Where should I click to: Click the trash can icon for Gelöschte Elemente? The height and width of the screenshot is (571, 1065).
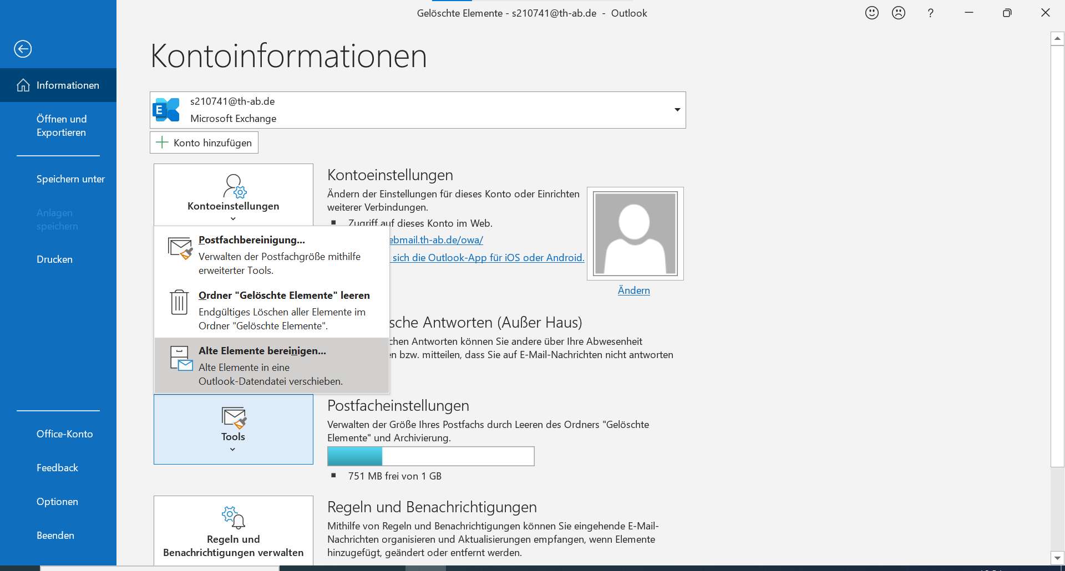pos(179,303)
